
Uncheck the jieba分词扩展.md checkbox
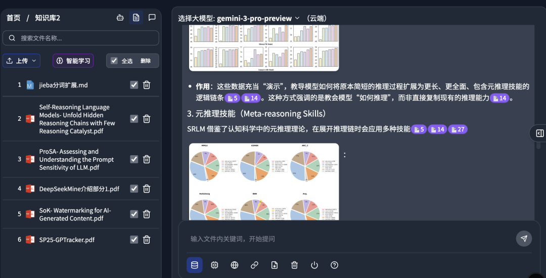coord(134,85)
